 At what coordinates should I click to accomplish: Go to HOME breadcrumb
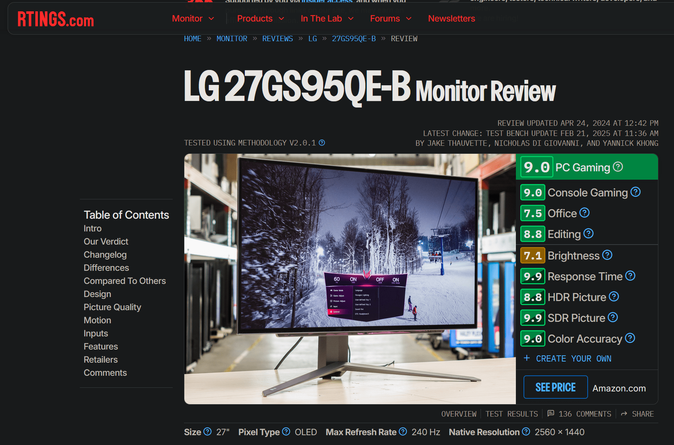192,39
